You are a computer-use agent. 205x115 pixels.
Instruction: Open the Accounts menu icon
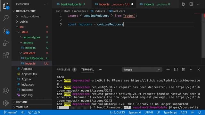[6, 90]
